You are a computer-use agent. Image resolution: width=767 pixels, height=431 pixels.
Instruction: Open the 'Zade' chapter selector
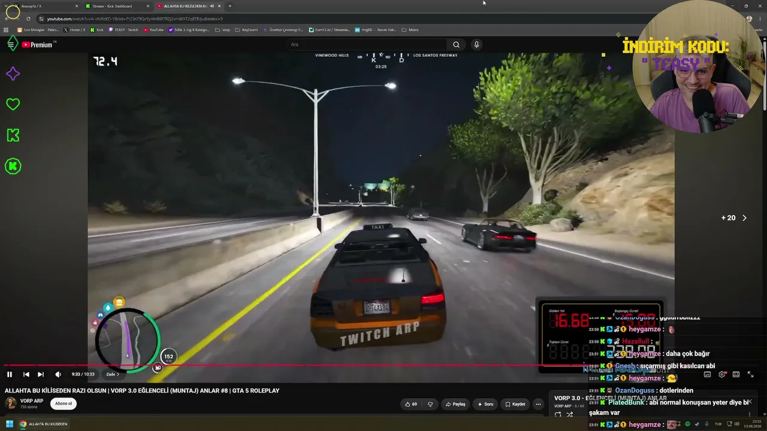[x=113, y=374]
